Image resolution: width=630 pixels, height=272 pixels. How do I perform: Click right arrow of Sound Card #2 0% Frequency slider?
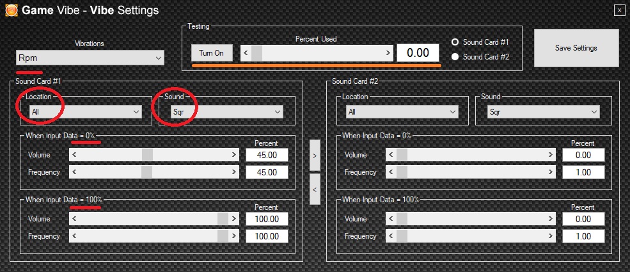551,172
